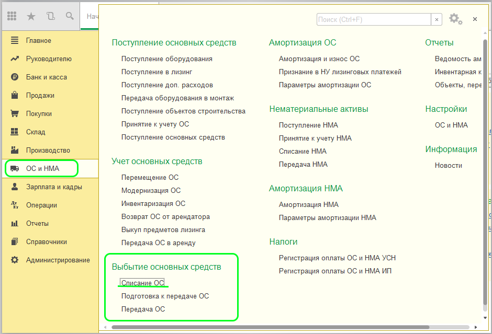Click the Склад grid icon
Image resolution: width=492 pixels, height=334 pixels.
point(15,132)
